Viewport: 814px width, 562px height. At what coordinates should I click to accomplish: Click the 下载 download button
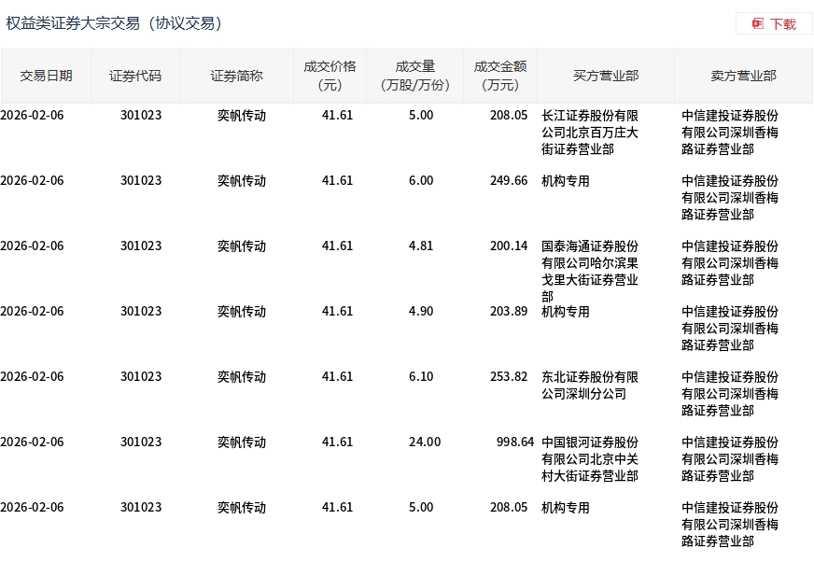tap(774, 24)
